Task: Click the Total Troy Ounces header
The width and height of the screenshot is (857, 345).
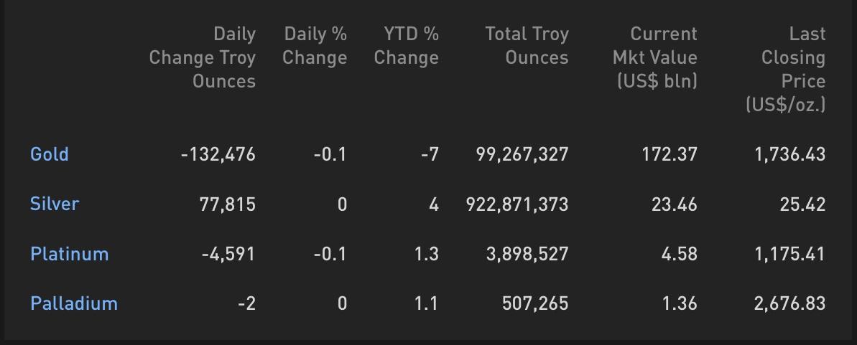Action: [527, 46]
